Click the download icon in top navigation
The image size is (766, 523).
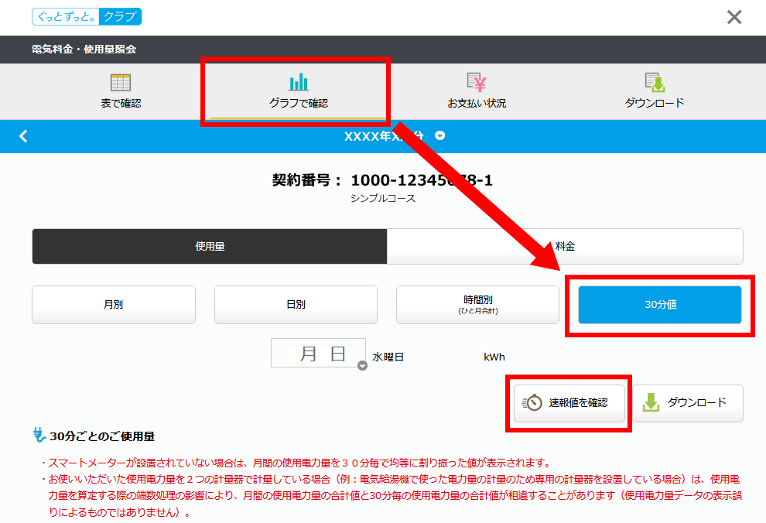coord(655,83)
